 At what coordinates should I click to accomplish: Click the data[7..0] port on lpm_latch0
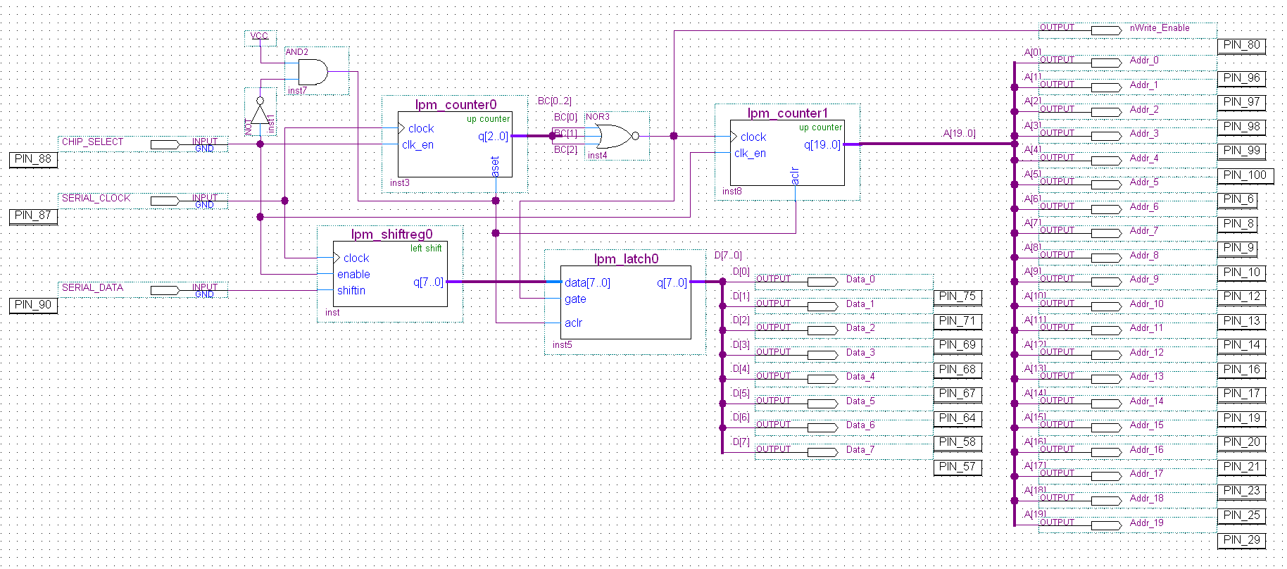click(x=587, y=283)
